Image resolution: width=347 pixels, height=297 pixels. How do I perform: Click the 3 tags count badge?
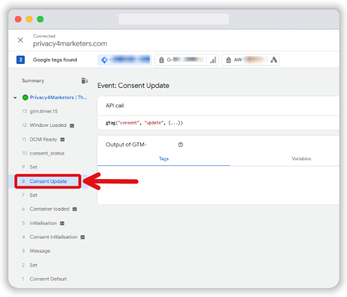[x=21, y=60]
